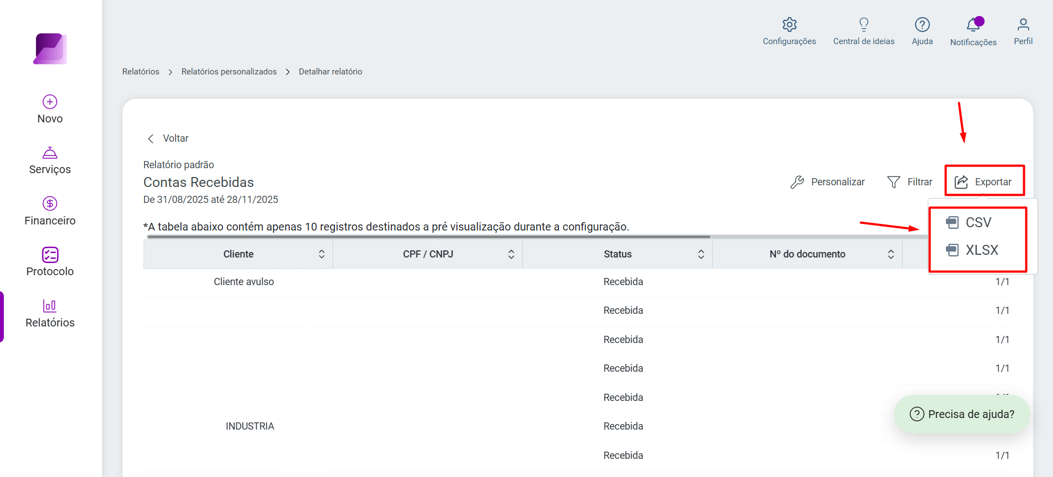Sort by CPF / CNPJ column arrows
Screen dimensions: 1053x477
point(511,254)
